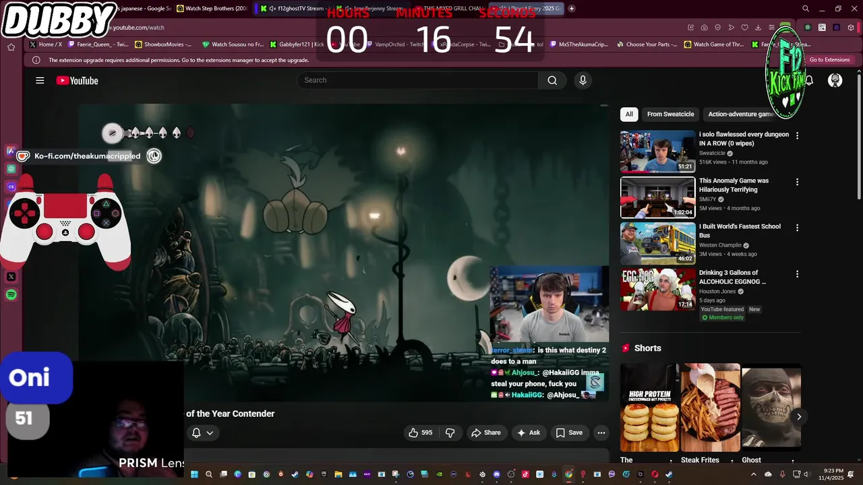The height and width of the screenshot is (485, 863).
Task: Click browser tab search magnifier icon
Action: tap(806, 9)
